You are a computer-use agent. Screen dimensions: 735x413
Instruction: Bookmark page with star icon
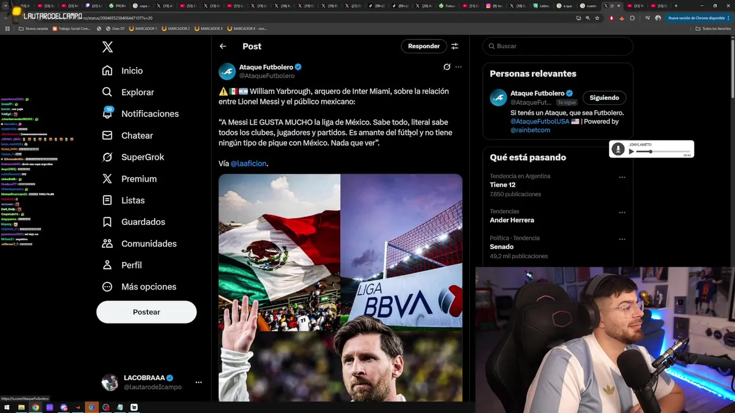[597, 18]
